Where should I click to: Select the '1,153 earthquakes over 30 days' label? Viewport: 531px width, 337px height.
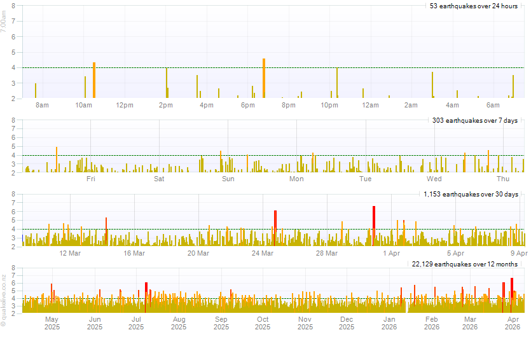(x=471, y=194)
